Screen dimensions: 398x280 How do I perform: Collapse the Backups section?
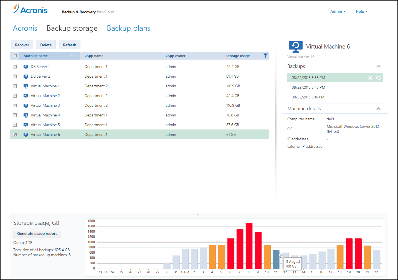tap(378, 66)
